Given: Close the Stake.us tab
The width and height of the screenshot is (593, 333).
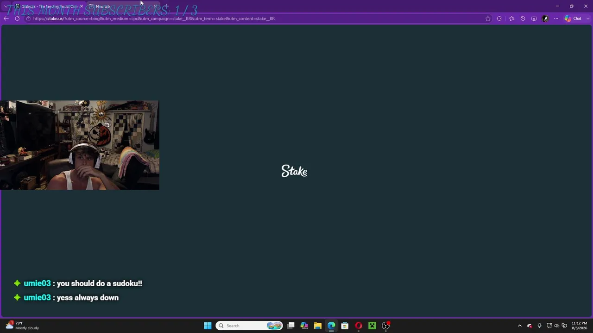Looking at the screenshot, I should pos(82,6).
